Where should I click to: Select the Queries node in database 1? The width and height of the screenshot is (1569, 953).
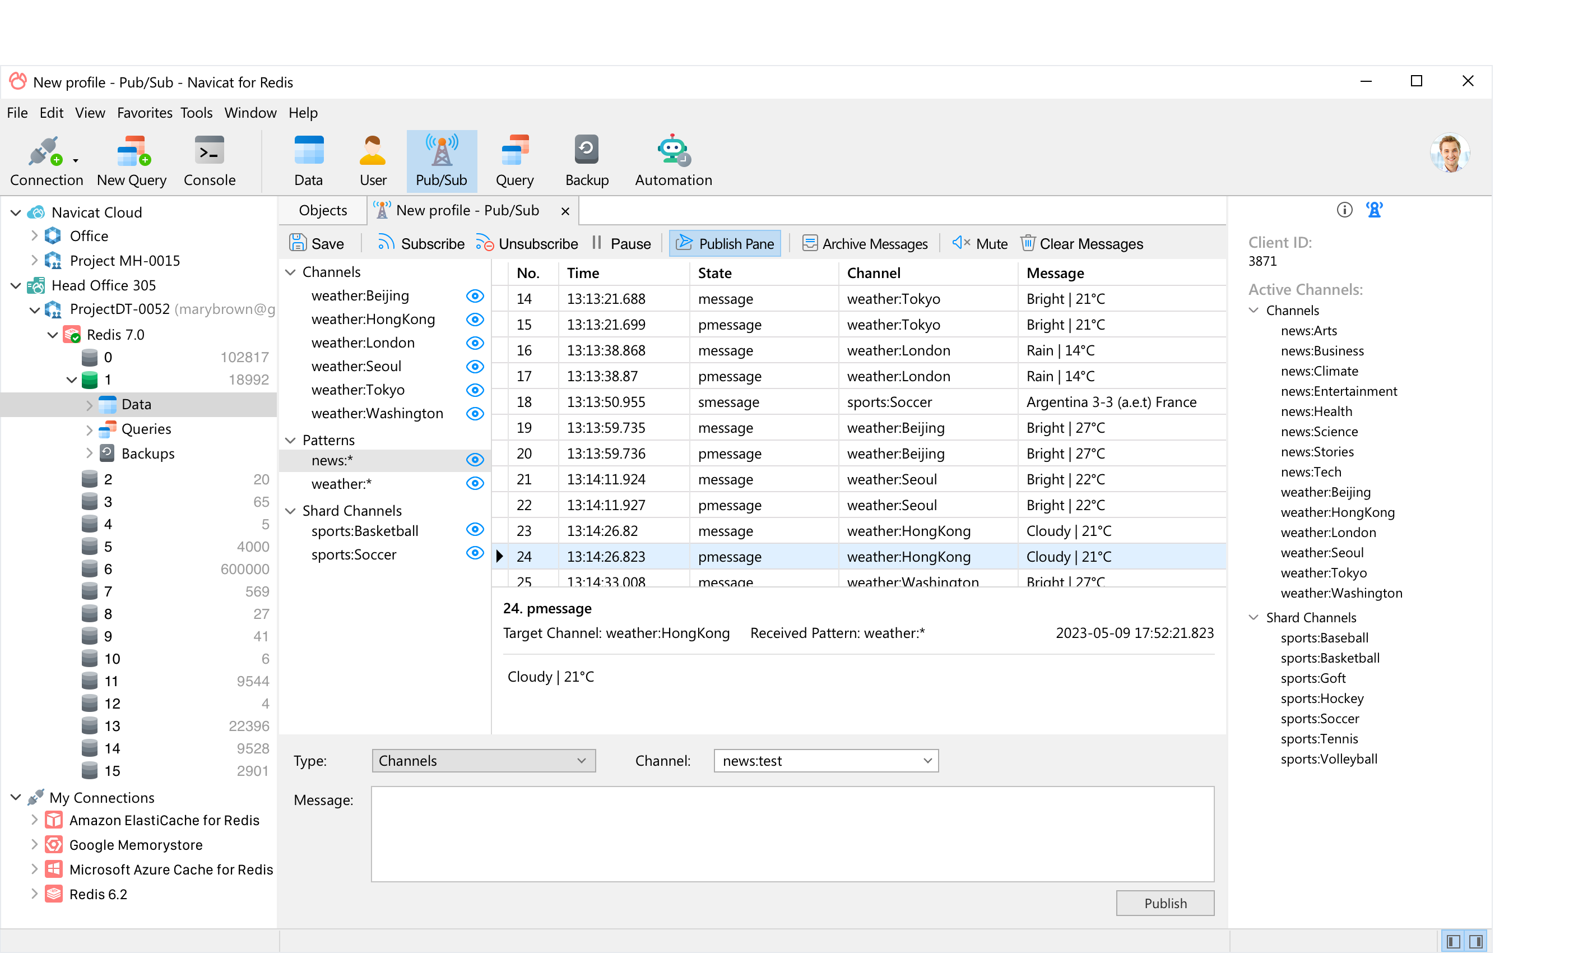click(x=146, y=429)
